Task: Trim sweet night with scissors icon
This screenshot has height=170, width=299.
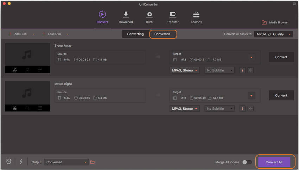Action: (15, 108)
